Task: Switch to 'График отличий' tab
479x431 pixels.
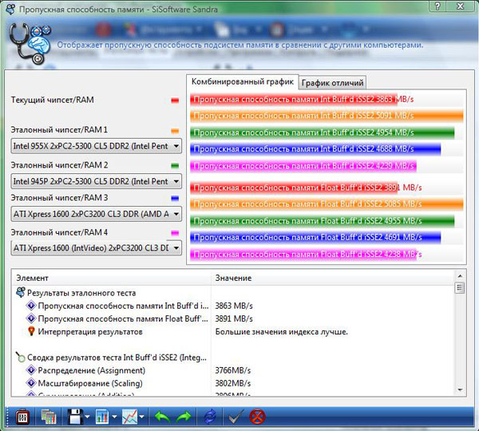Action: click(332, 83)
